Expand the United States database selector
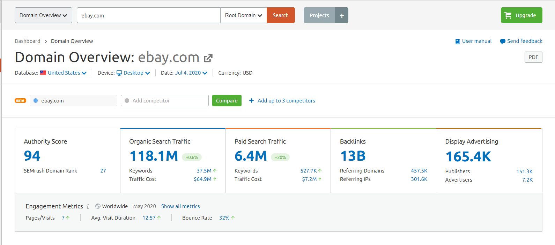The image size is (555, 245). (67, 73)
